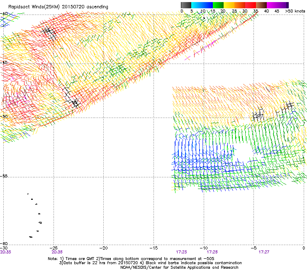Click the 17:25 pass time label
The image size is (307, 270).
[181, 252]
